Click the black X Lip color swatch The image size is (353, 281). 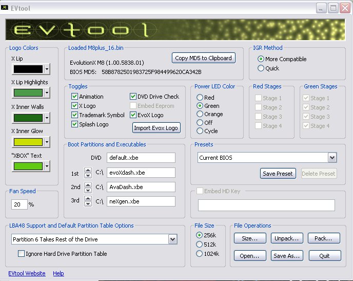[28, 69]
